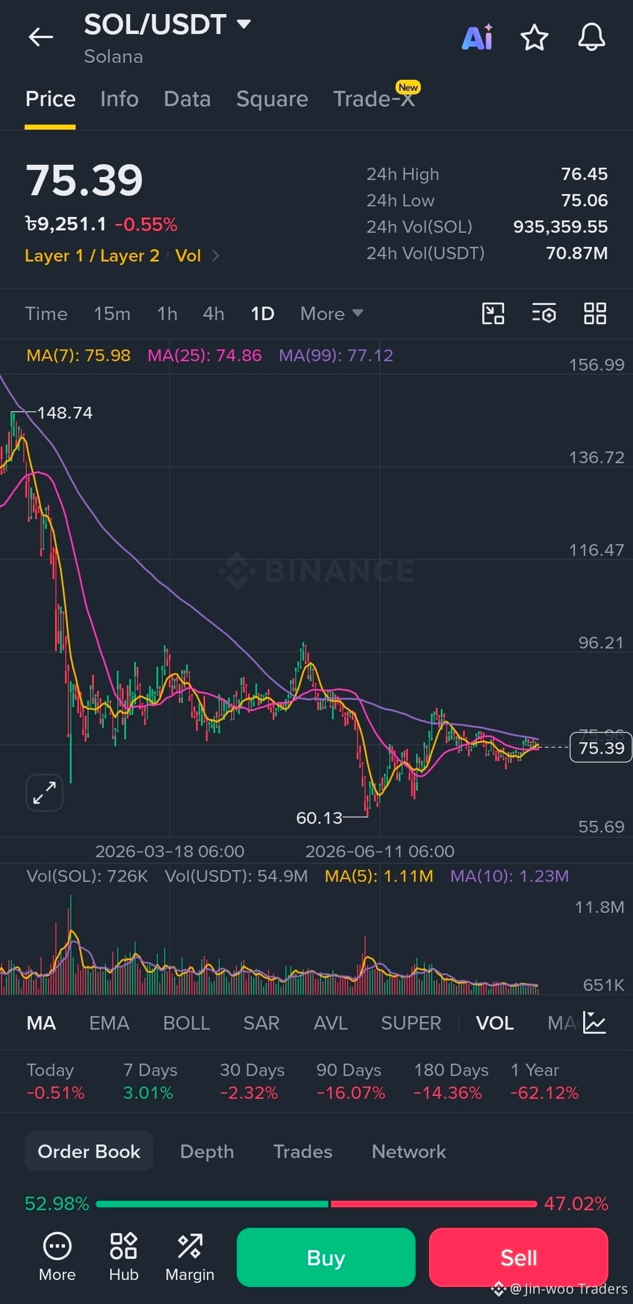Add SOL/USDT to favorites with star

[535, 38]
